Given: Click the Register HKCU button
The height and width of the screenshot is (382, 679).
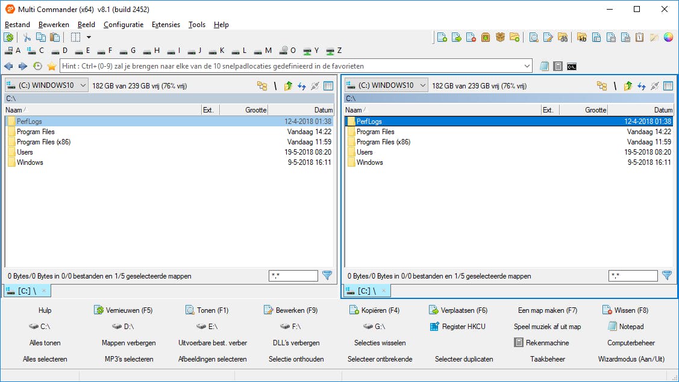Looking at the screenshot, I should [458, 327].
